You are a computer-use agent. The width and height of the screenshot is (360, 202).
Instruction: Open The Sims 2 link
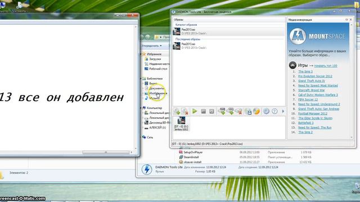point(305,132)
